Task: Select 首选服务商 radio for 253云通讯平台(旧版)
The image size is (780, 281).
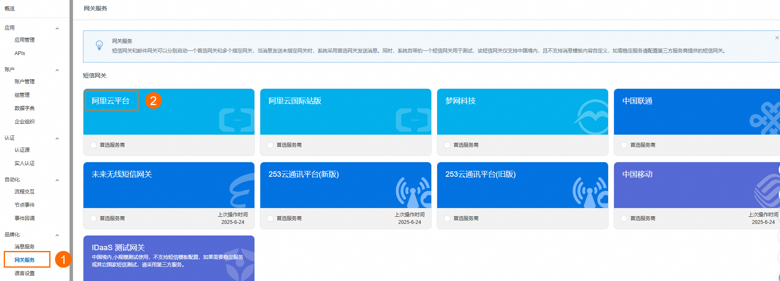Action: (447, 218)
